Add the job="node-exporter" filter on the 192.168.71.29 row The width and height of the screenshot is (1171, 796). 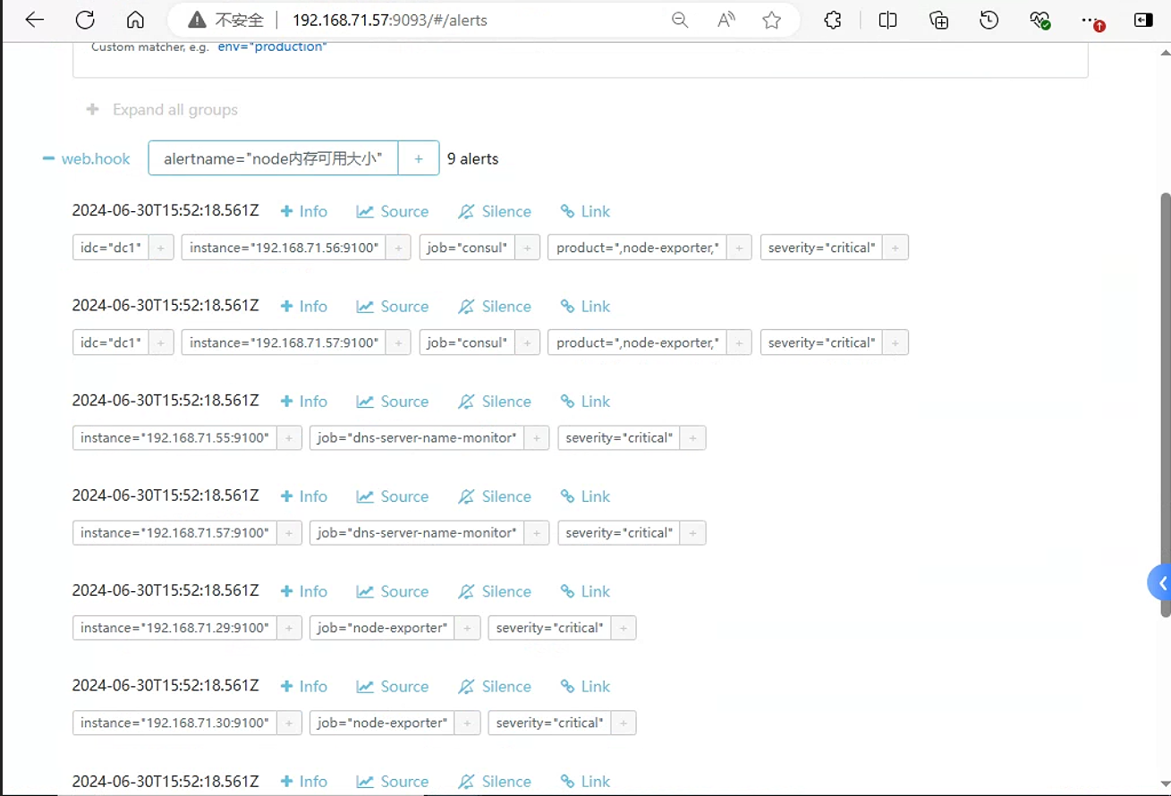click(467, 628)
